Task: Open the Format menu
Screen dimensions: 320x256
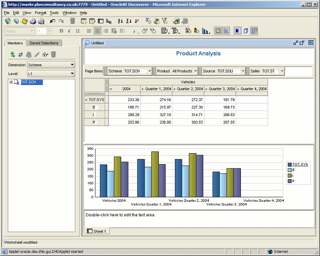Action: (x=40, y=13)
